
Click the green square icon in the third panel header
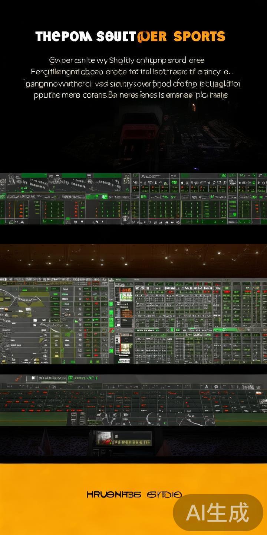click(70, 378)
